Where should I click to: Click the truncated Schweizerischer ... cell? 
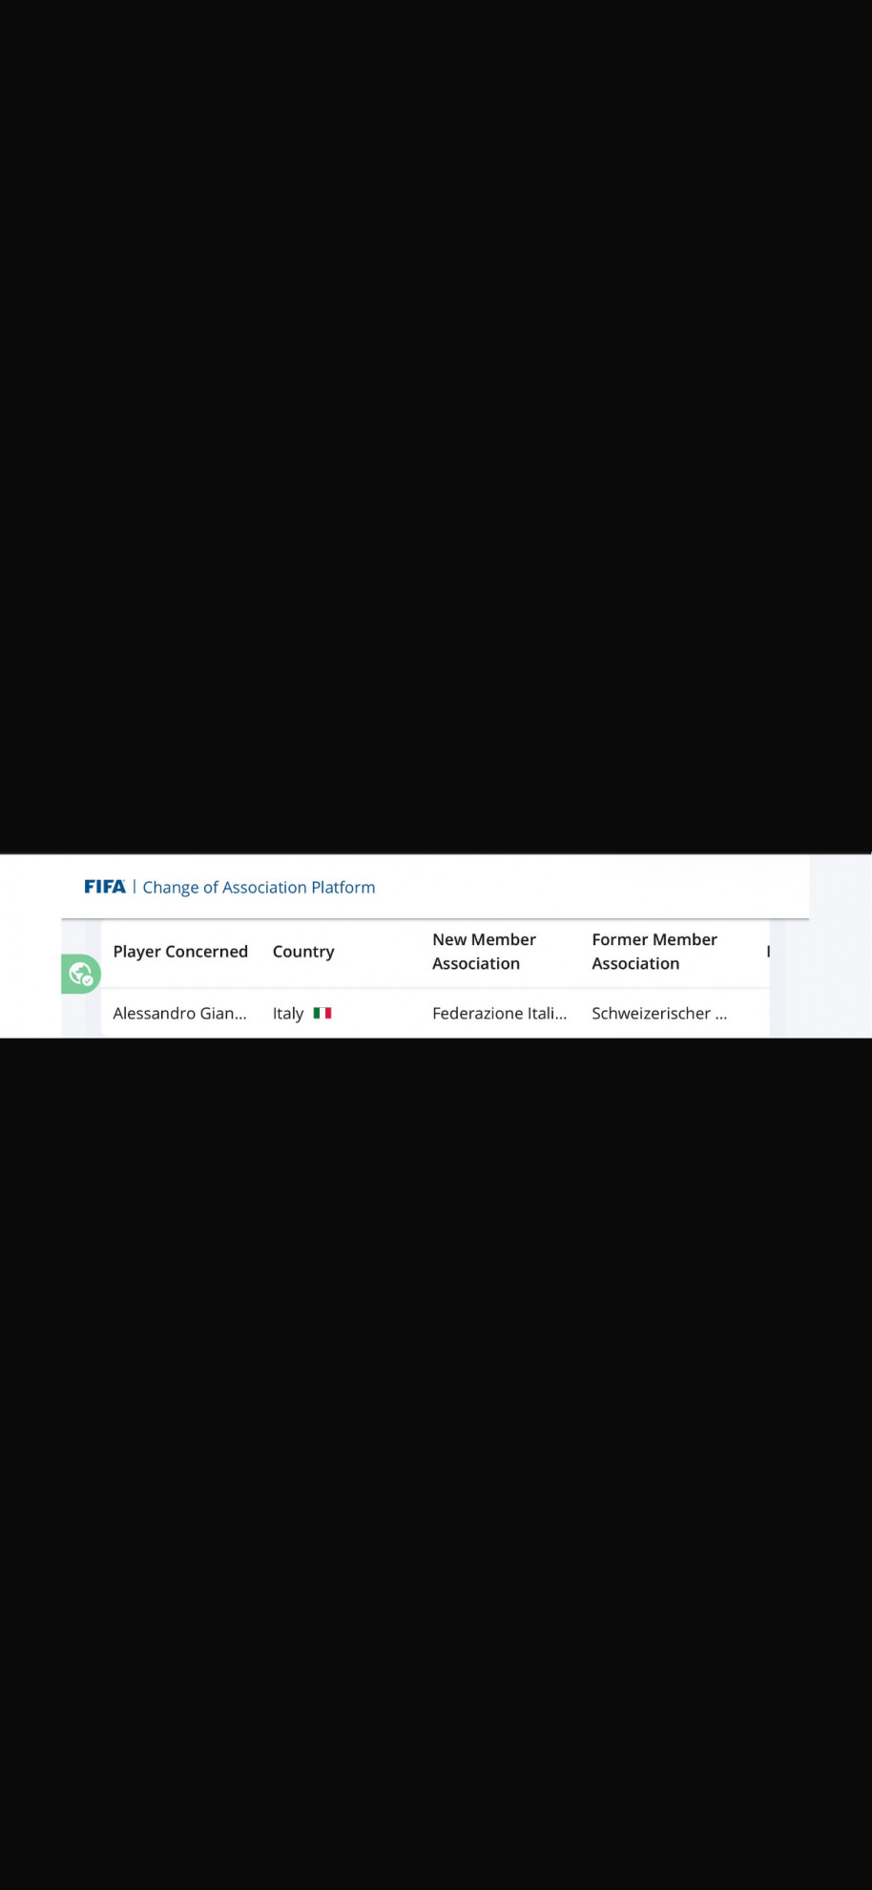pyautogui.click(x=659, y=1013)
